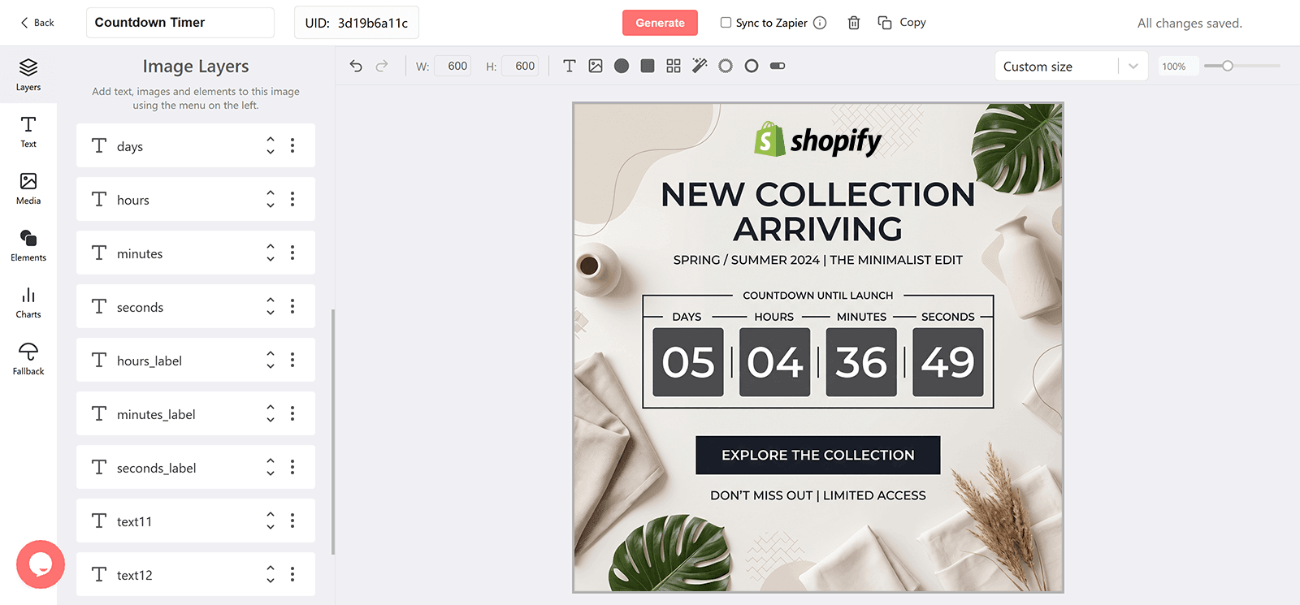Select the text11 layer
The image size is (1300, 605).
tap(196, 521)
